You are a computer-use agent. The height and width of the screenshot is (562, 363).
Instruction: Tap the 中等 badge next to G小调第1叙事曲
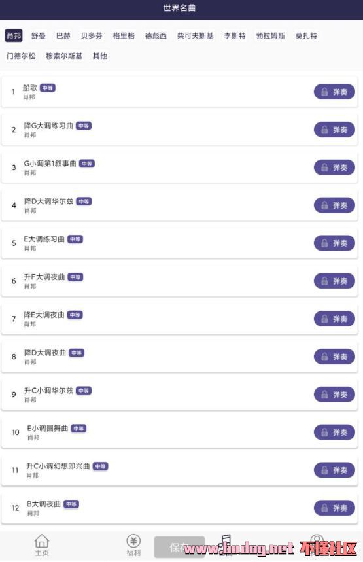[87, 164]
